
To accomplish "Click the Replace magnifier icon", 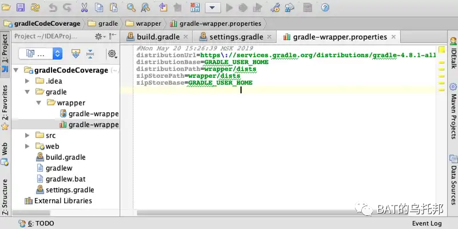I will [x=145, y=7].
